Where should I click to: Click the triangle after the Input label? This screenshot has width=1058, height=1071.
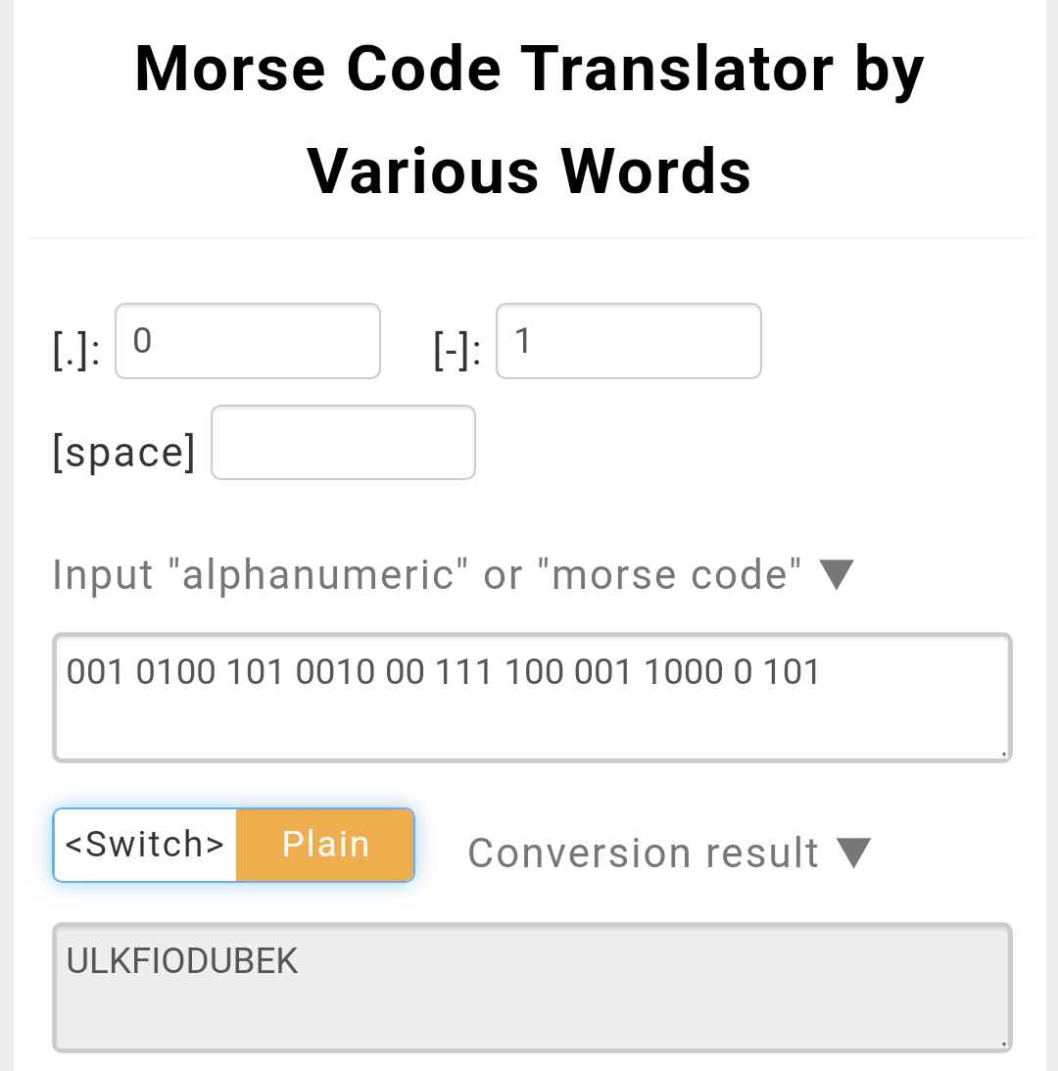pos(837,574)
